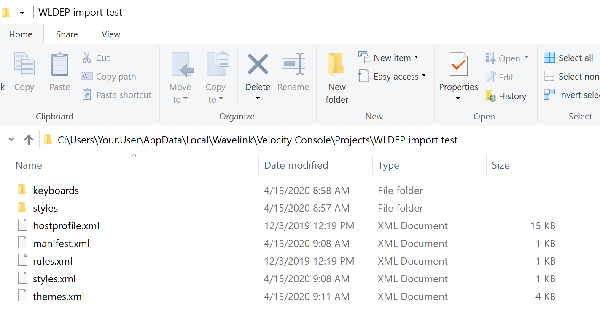The height and width of the screenshot is (334, 600).
Task: Sort files by the Size column header
Action: point(500,165)
